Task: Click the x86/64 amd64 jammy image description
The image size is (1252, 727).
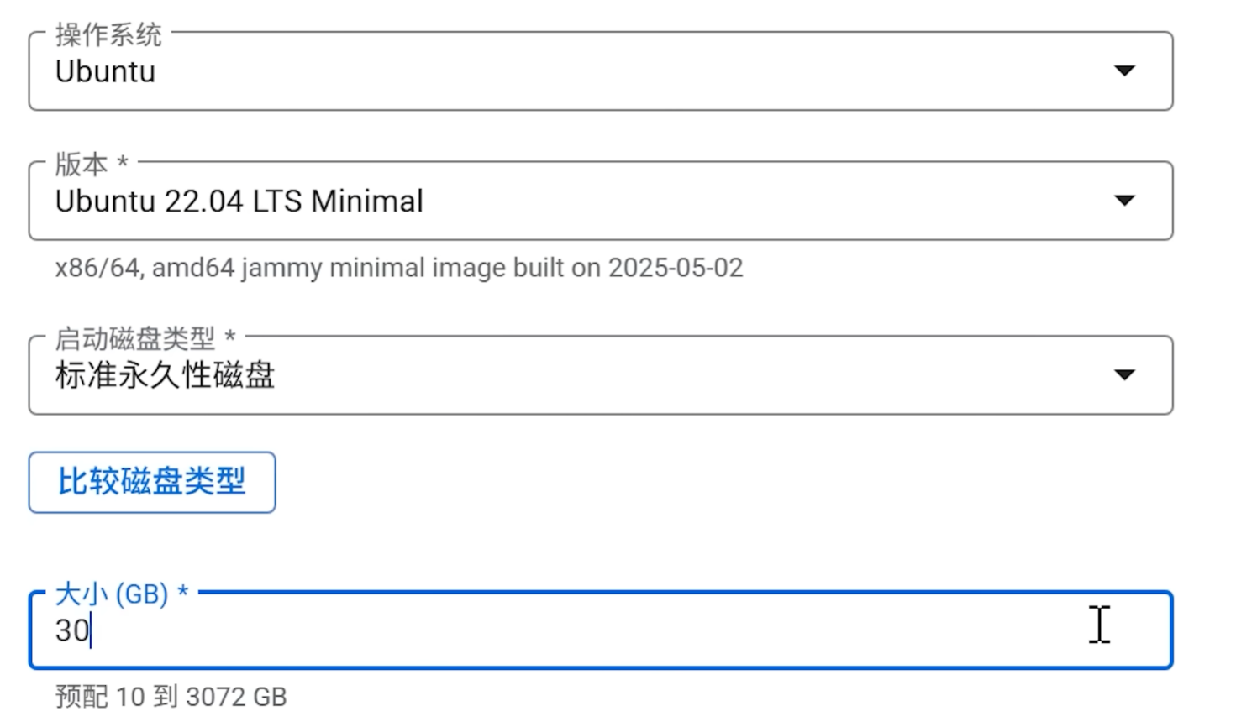Action: click(399, 268)
